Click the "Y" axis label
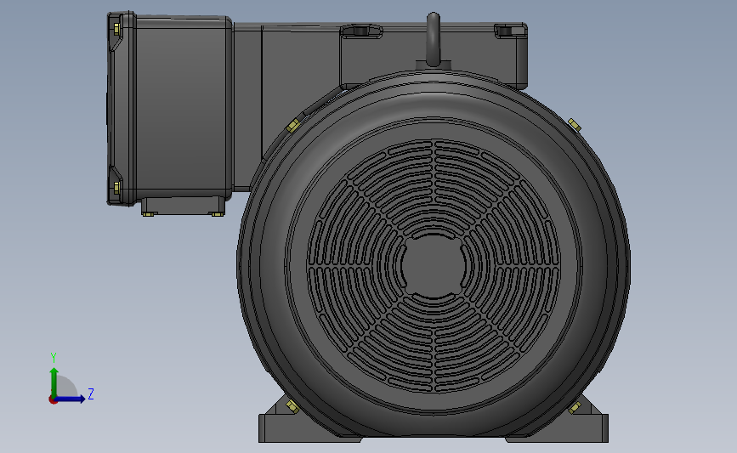This screenshot has width=737, height=453. 54,358
